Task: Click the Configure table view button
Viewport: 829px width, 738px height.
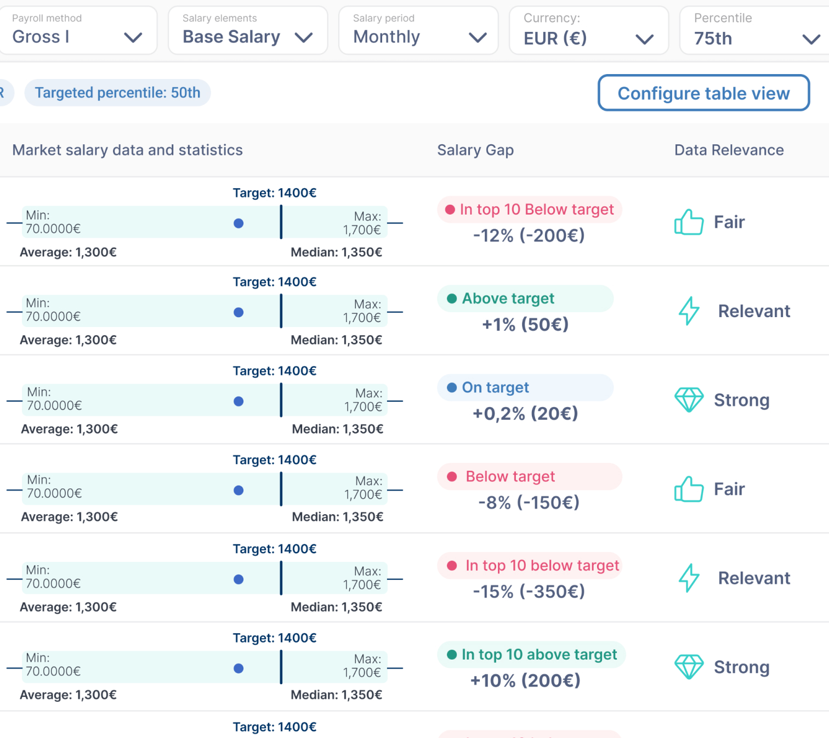Action: [x=703, y=93]
